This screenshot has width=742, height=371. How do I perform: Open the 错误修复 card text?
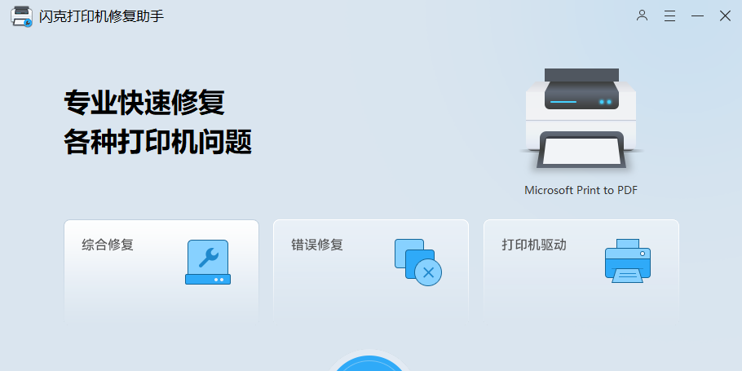pyautogui.click(x=317, y=245)
